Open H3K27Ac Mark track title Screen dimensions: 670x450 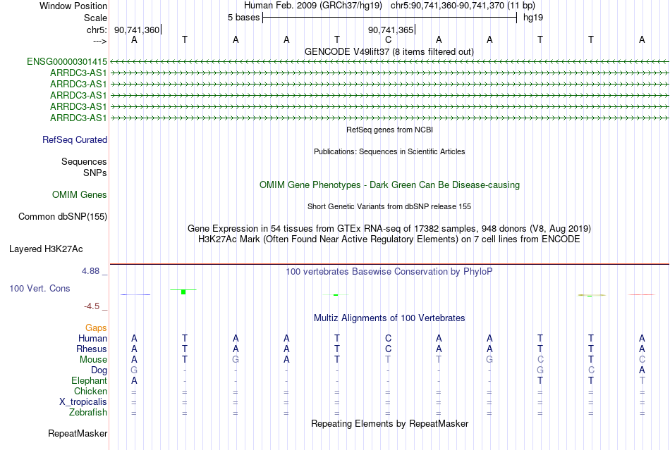tap(389, 239)
